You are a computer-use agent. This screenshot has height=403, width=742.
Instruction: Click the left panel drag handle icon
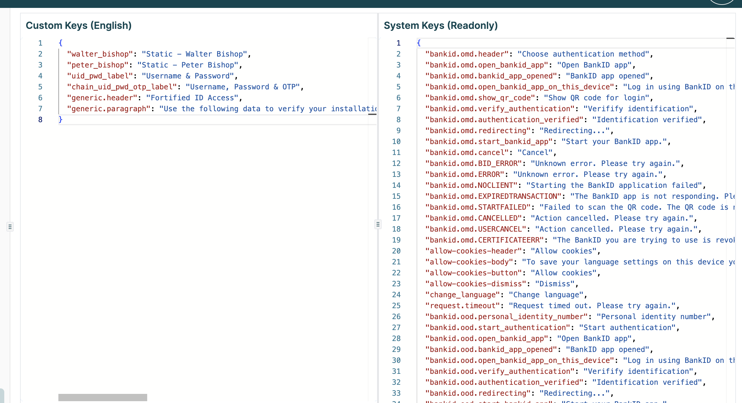(x=10, y=227)
